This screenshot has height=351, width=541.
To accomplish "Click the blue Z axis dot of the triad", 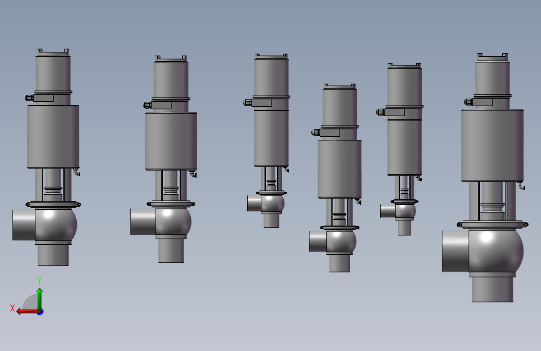I will [x=41, y=312].
